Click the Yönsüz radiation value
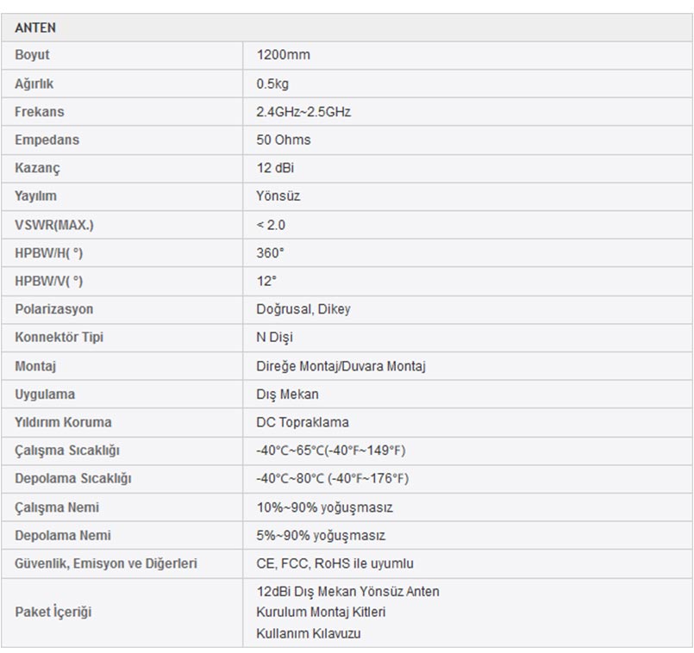Screen dimensions: 694x653 point(278,196)
